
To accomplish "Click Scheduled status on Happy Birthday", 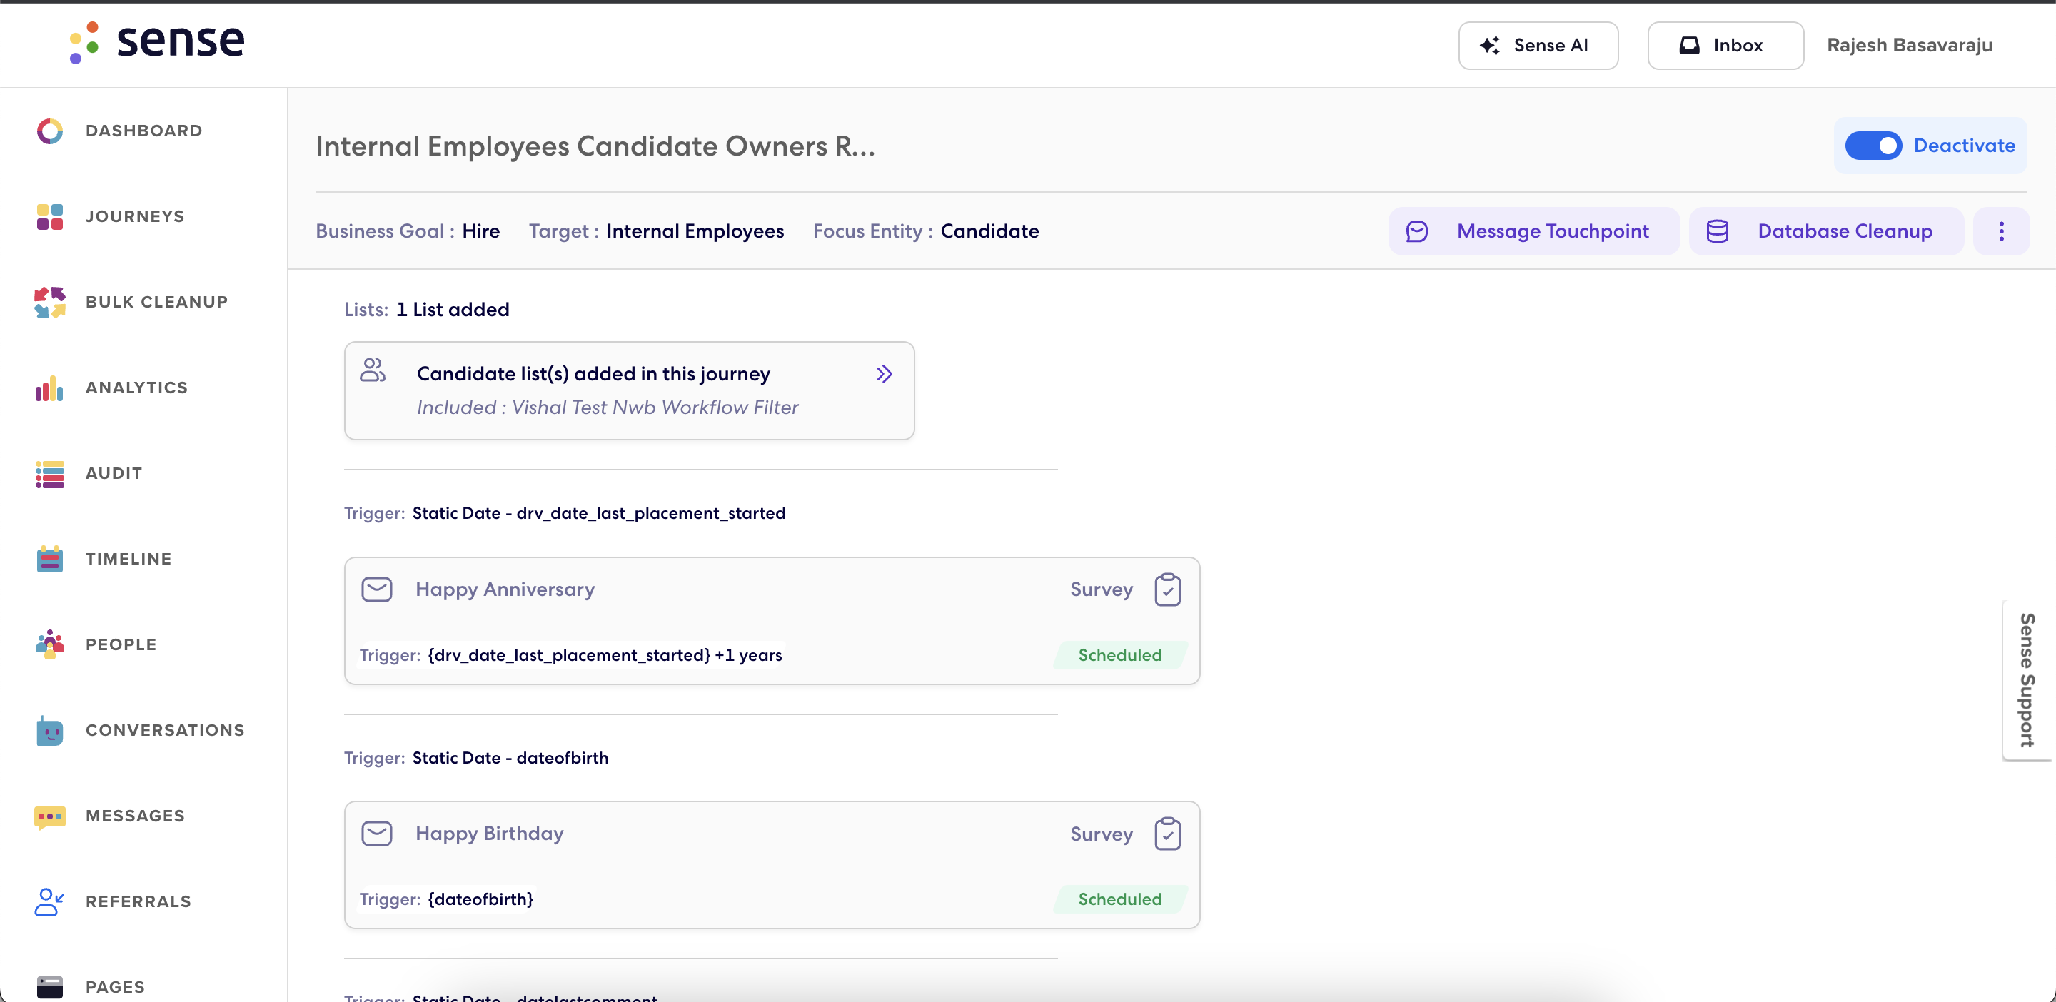I will pyautogui.click(x=1120, y=899).
